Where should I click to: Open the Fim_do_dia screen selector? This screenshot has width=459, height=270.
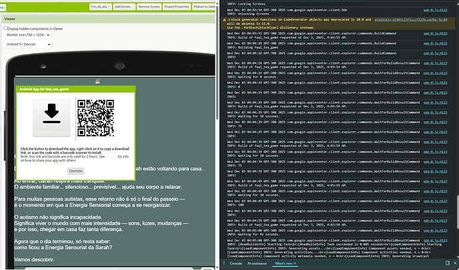pyautogui.click(x=100, y=6)
